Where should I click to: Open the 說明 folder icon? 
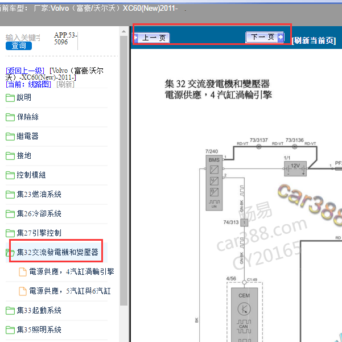pyautogui.click(x=10, y=97)
